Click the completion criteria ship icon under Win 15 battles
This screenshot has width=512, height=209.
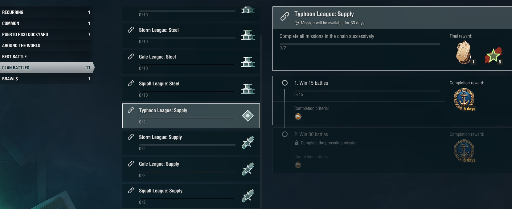click(298, 116)
